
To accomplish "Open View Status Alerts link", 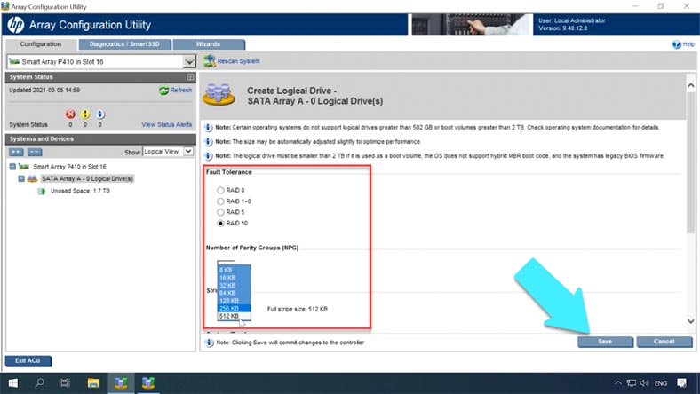I will click(166, 125).
